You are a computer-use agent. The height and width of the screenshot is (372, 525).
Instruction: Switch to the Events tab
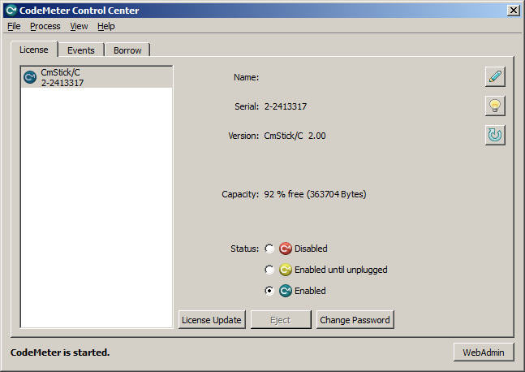pyautogui.click(x=81, y=50)
